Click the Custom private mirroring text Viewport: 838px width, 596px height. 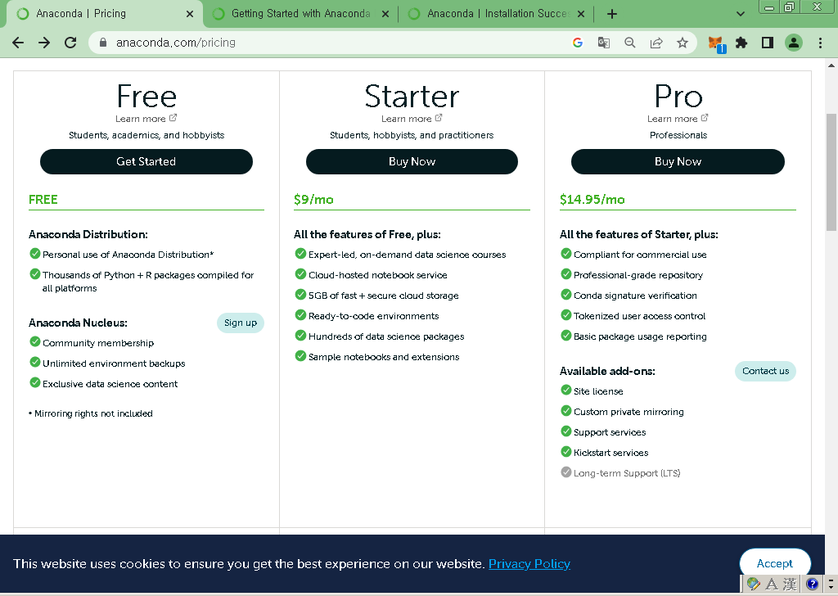click(x=628, y=412)
